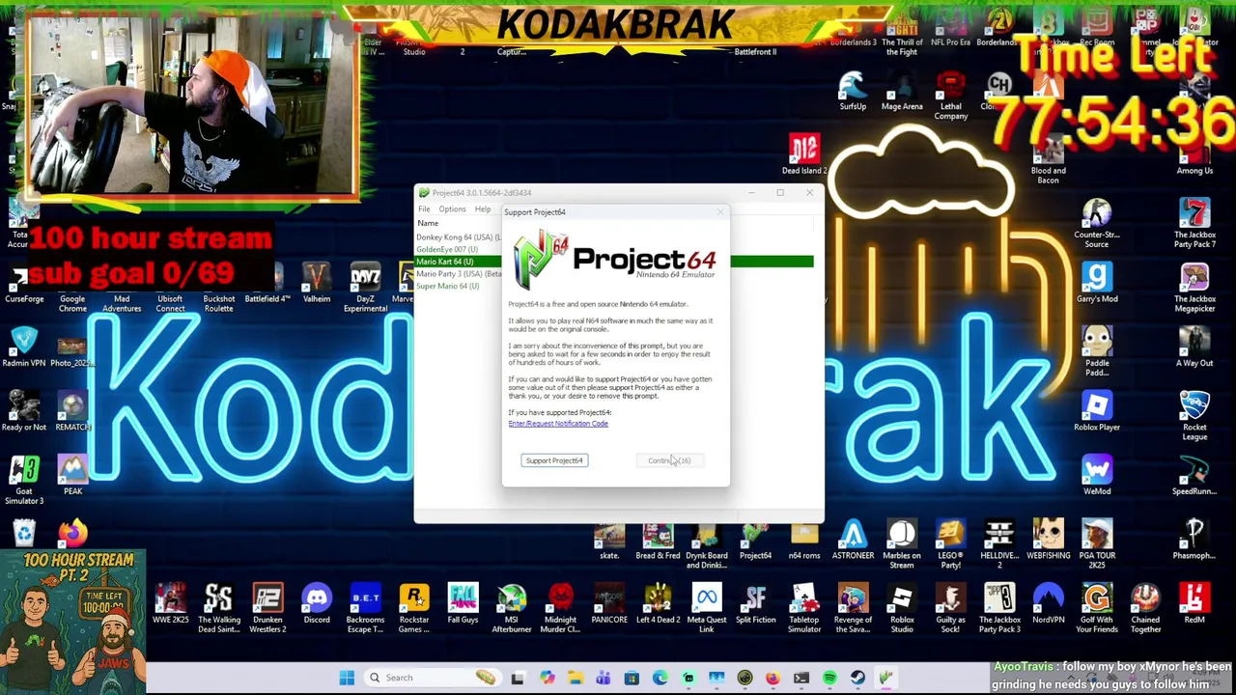Open File Explorer from the taskbar
Screen dimensions: 1236x695
tap(575, 678)
